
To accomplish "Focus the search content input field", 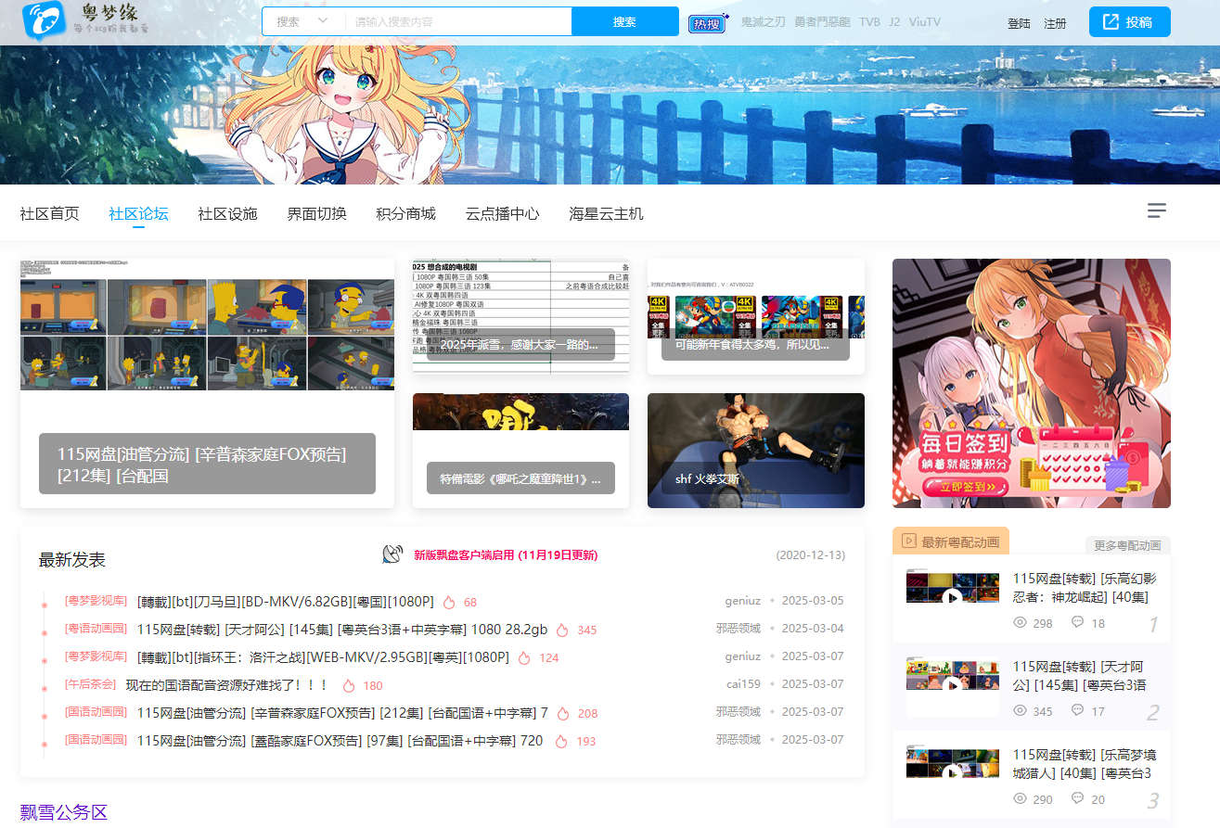I will [x=458, y=21].
